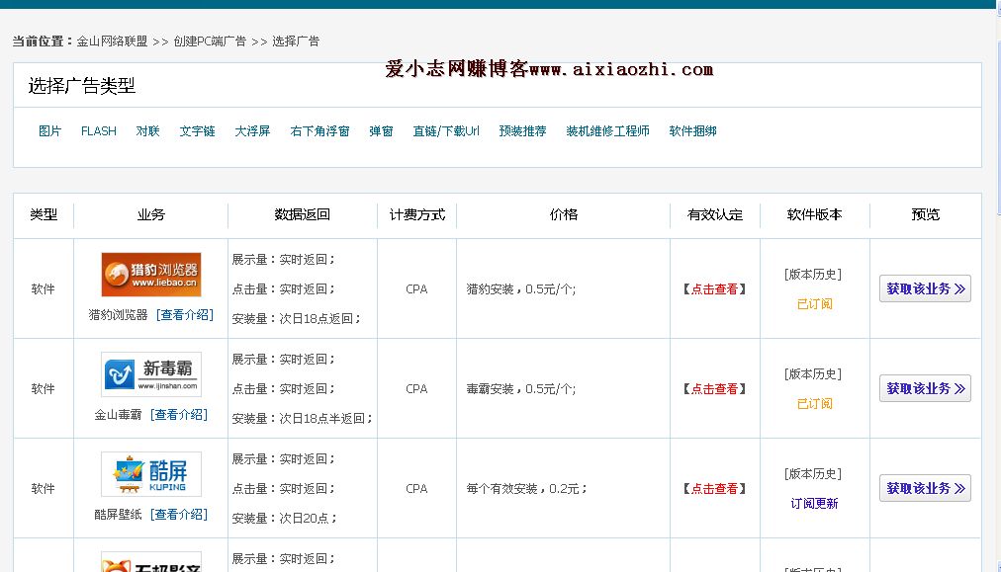Choose the 大浮屏 ad type
This screenshot has height=572, width=1001.
pyautogui.click(x=252, y=130)
